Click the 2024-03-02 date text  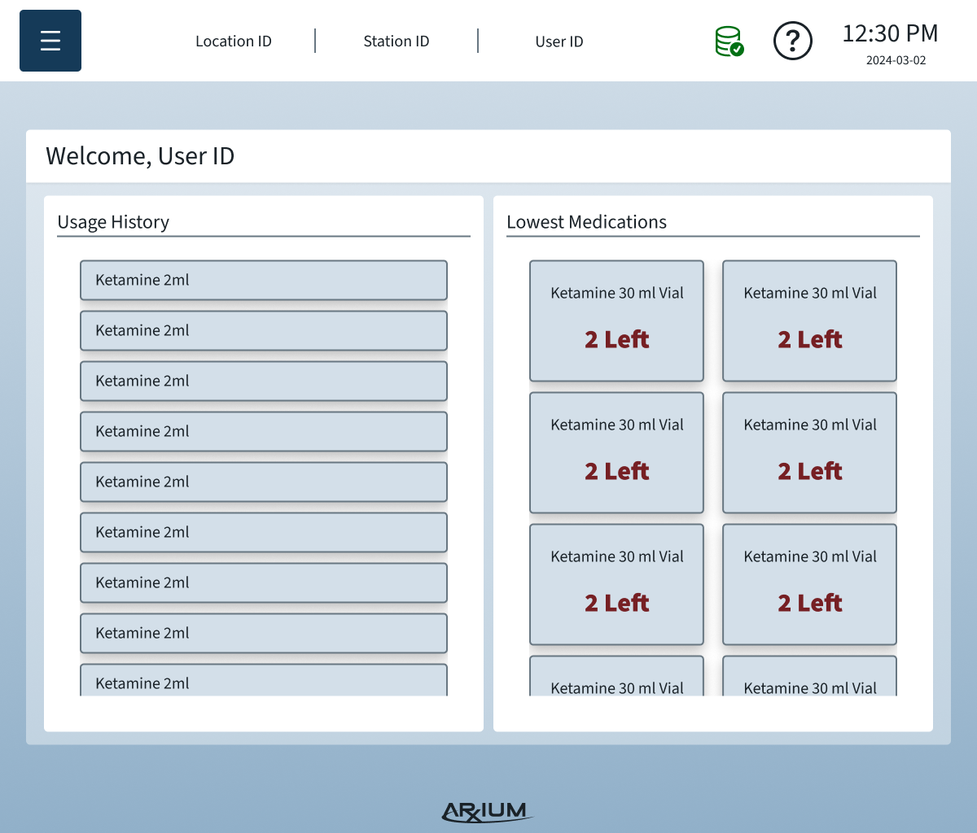click(x=896, y=60)
